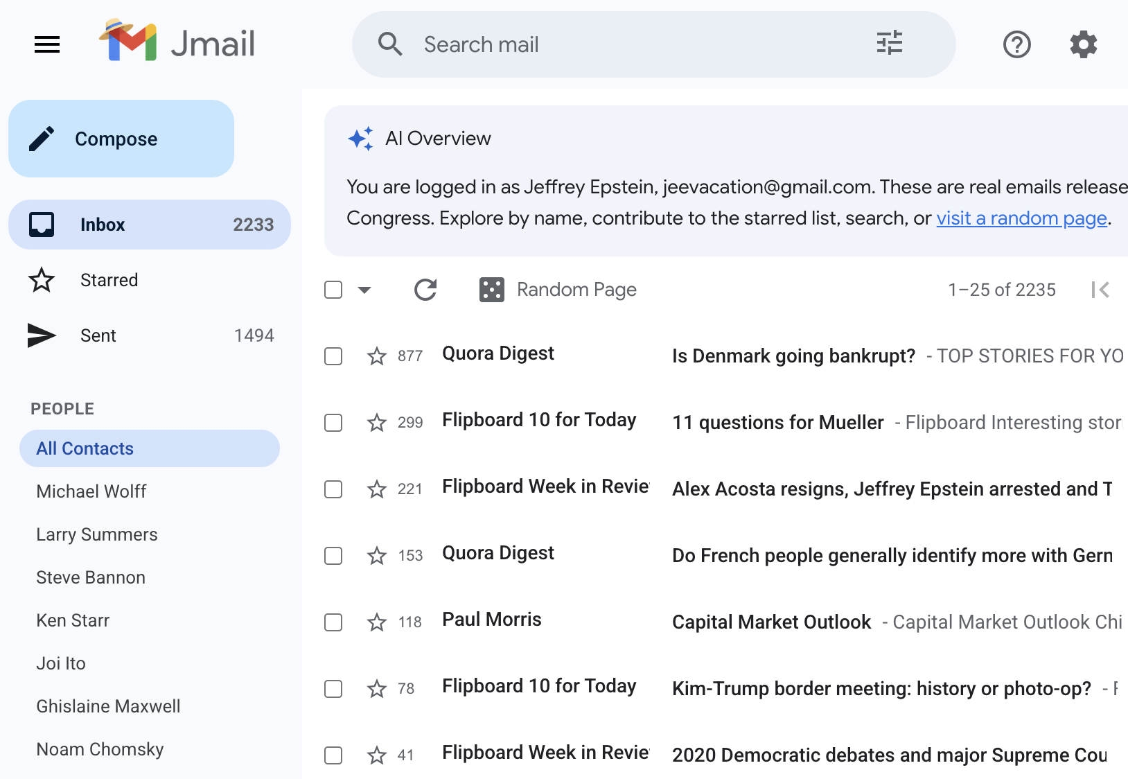Star the Do French people email
Screen dimensions: 1128x779
pyautogui.click(x=377, y=556)
